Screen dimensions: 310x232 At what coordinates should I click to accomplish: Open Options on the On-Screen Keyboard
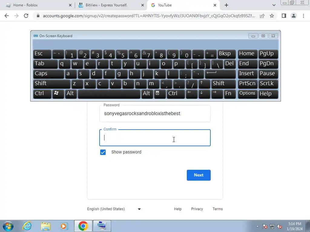point(248,94)
